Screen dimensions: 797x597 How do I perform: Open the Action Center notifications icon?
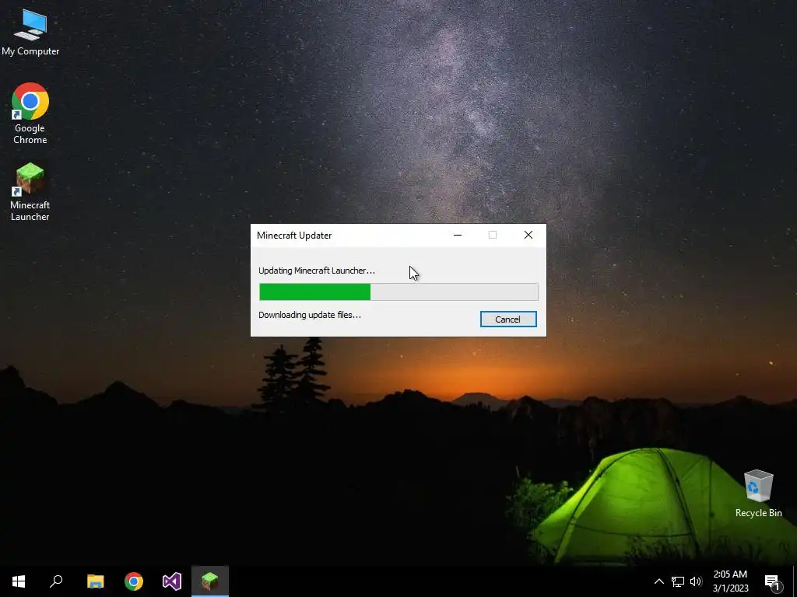point(773,581)
